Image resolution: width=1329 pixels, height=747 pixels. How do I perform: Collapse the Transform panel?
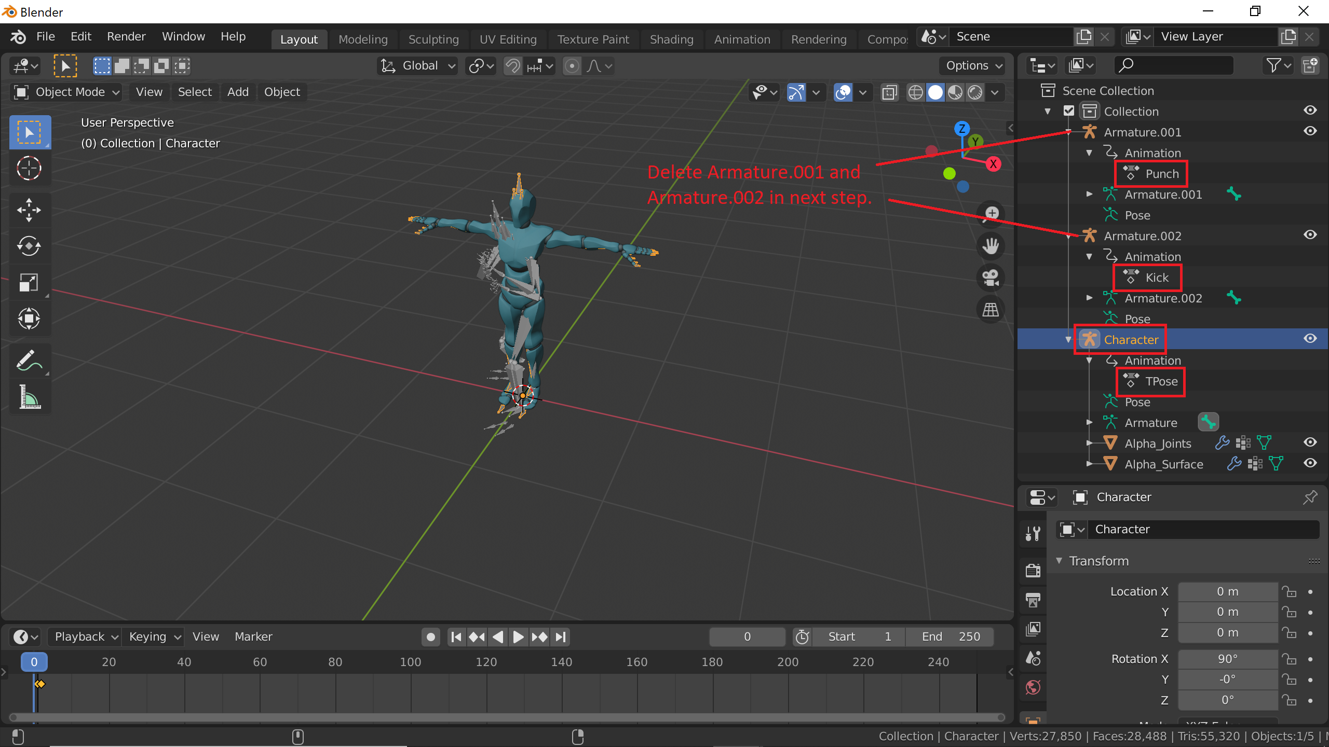(1059, 561)
